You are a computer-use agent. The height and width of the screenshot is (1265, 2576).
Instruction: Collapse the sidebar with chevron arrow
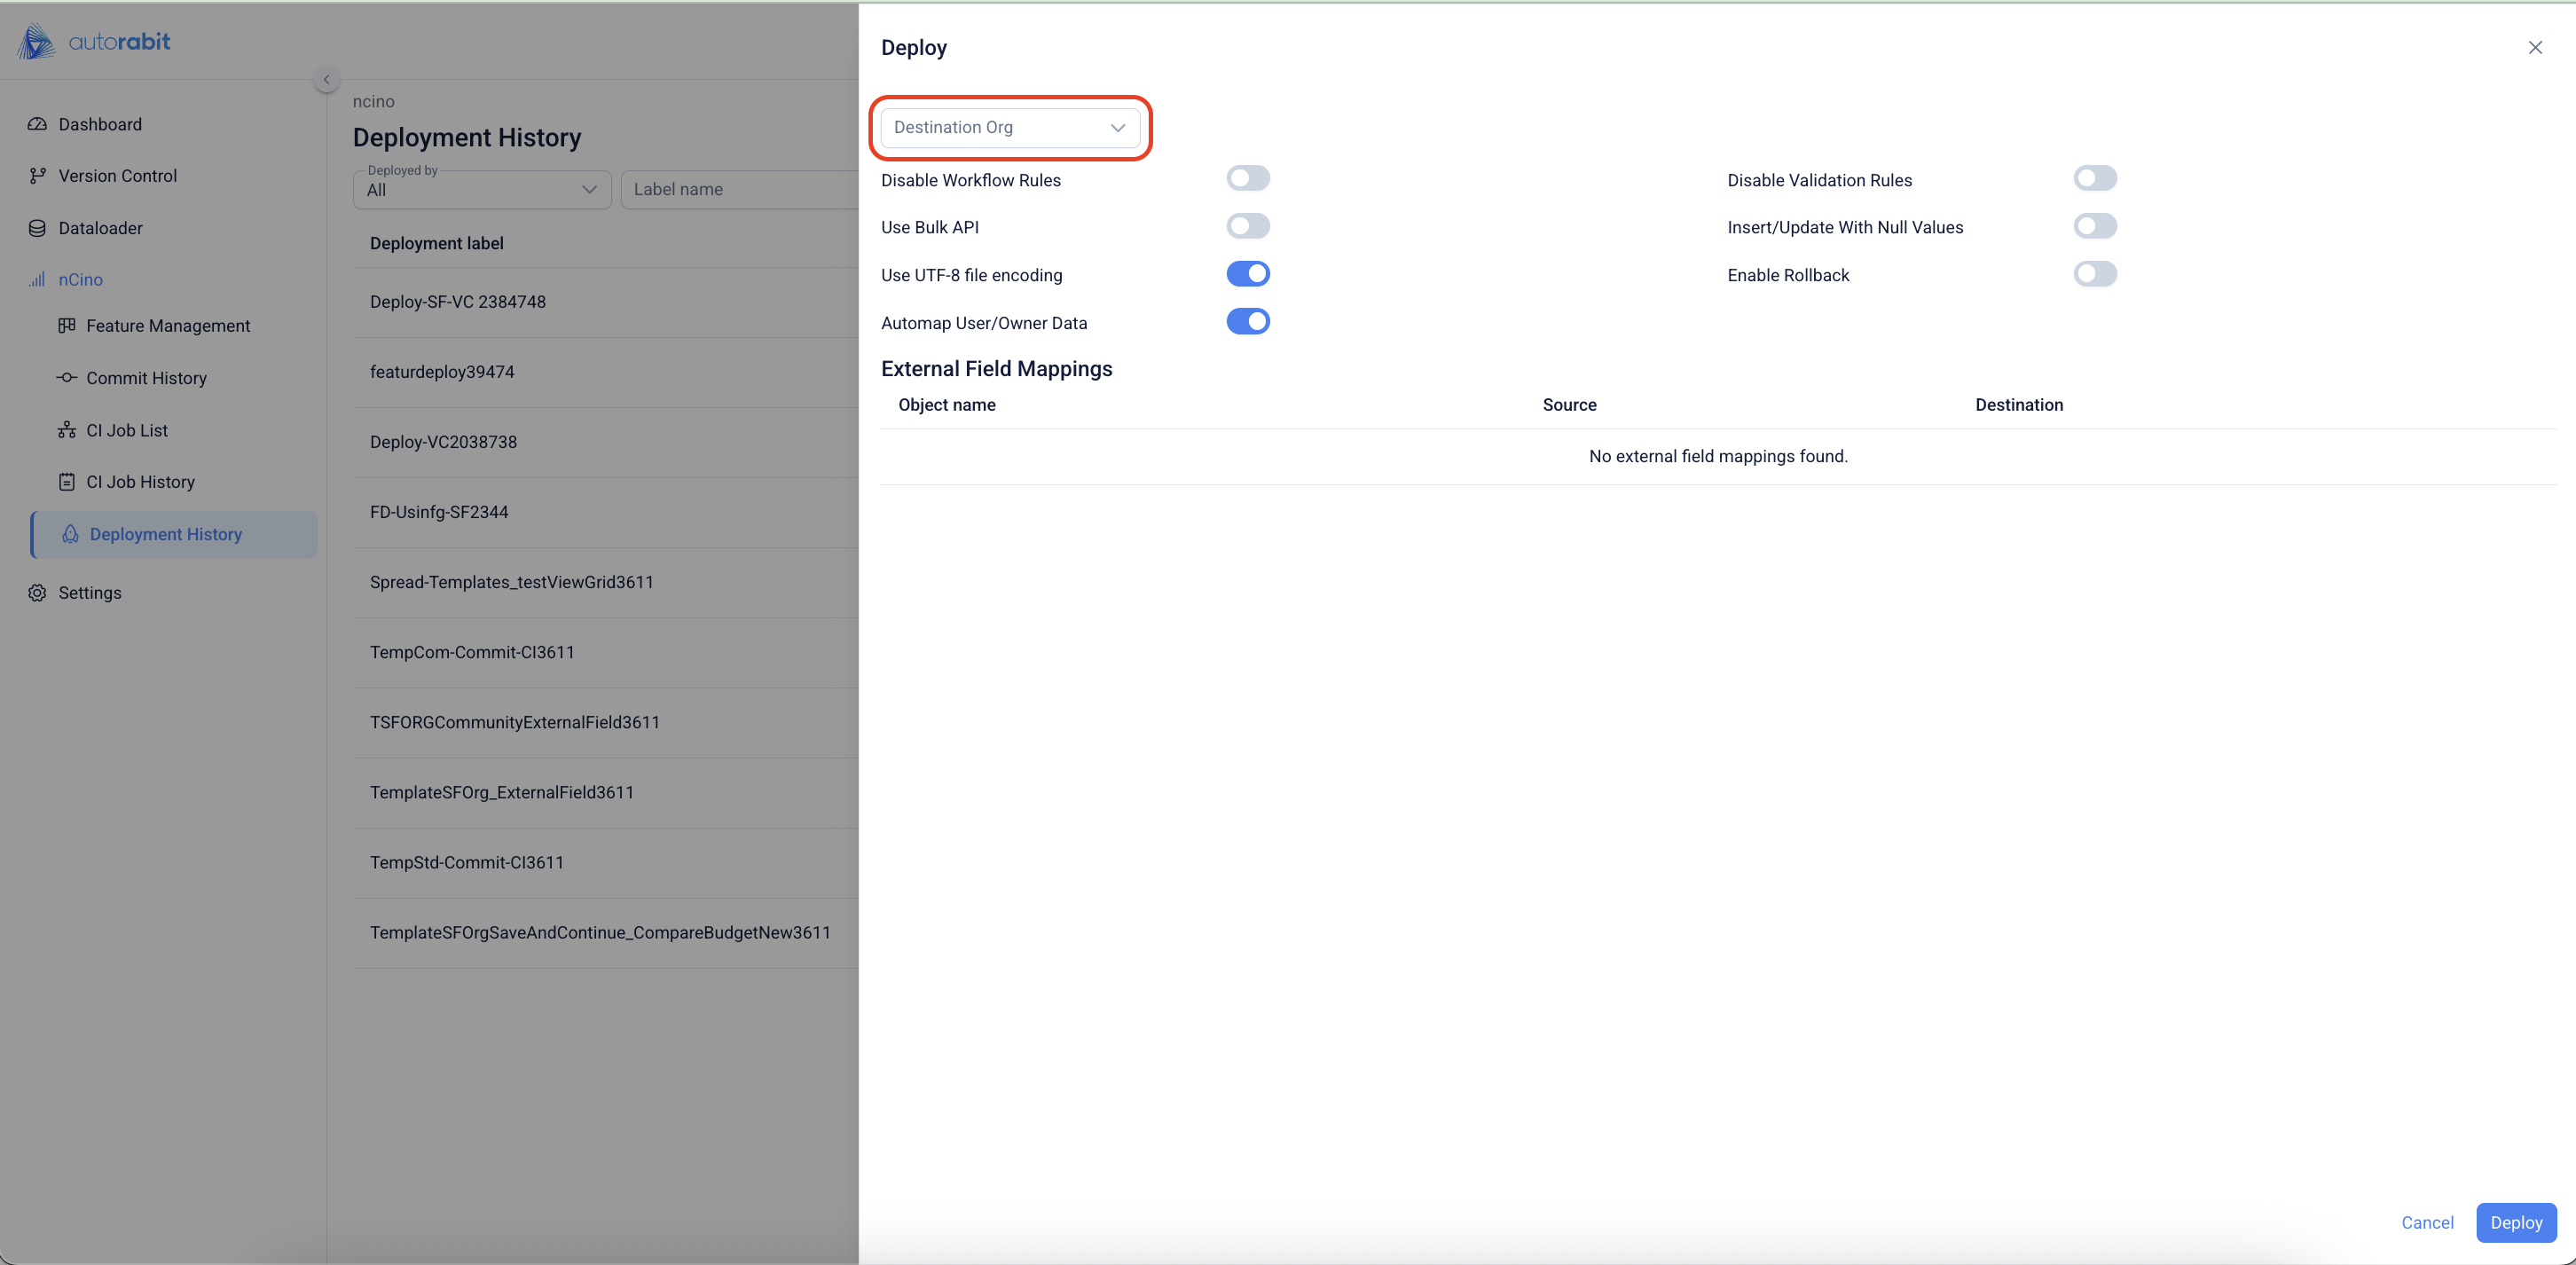click(x=326, y=80)
